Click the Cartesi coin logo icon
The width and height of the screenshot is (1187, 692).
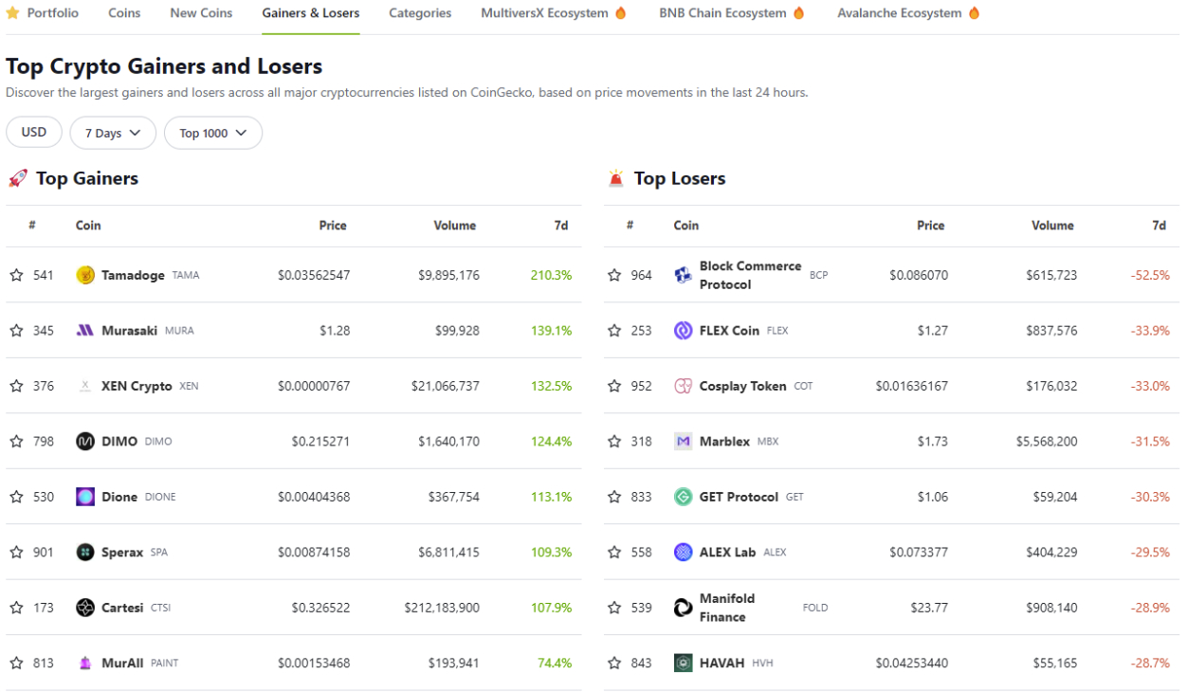point(85,608)
